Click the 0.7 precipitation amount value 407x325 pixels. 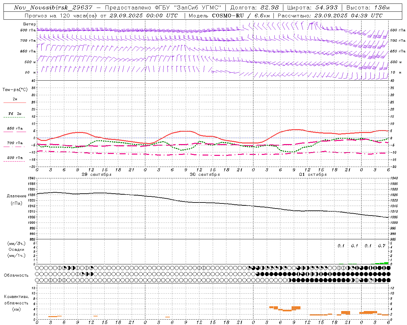point(382,246)
